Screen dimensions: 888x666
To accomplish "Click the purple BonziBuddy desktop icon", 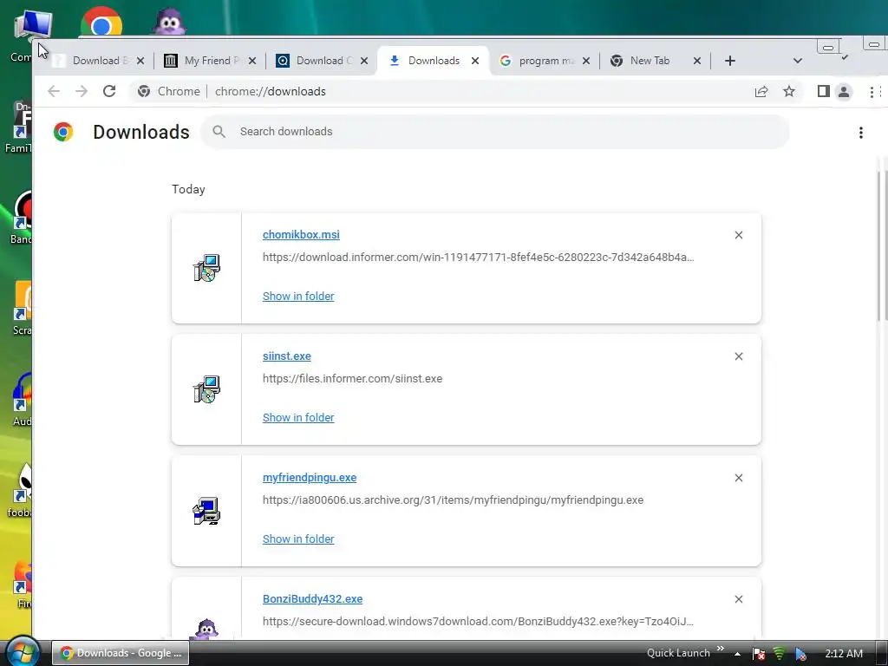I will [169, 22].
